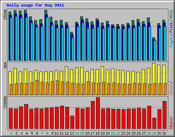Click the blue Files bar top for day 16
Screen dimensions: 175x137
(87, 25)
